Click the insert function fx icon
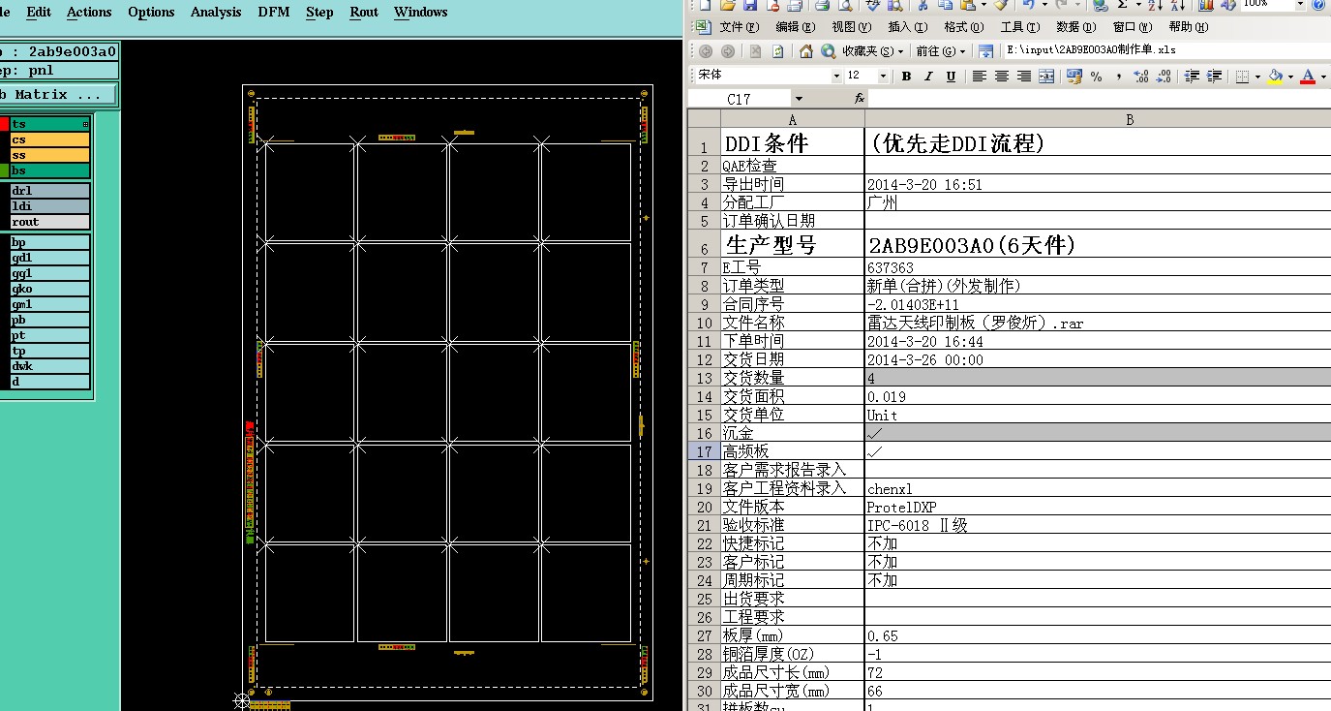Screen dimensions: 1331x711 860,99
